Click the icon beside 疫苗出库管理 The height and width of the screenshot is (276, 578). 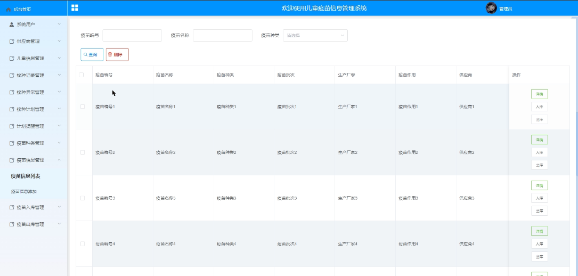[x=11, y=224]
